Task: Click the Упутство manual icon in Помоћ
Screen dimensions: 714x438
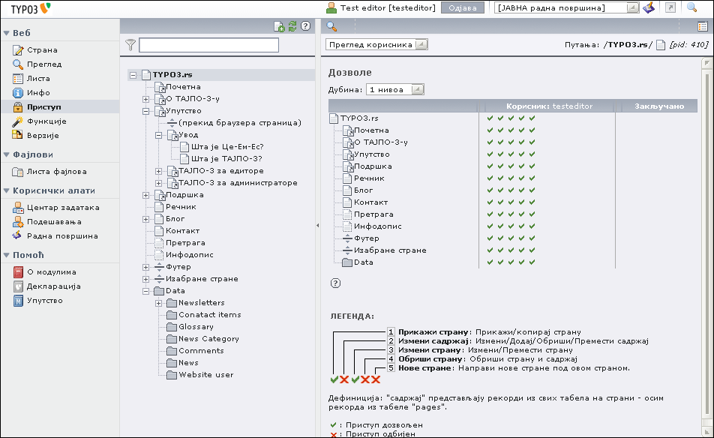Action: click(18, 301)
